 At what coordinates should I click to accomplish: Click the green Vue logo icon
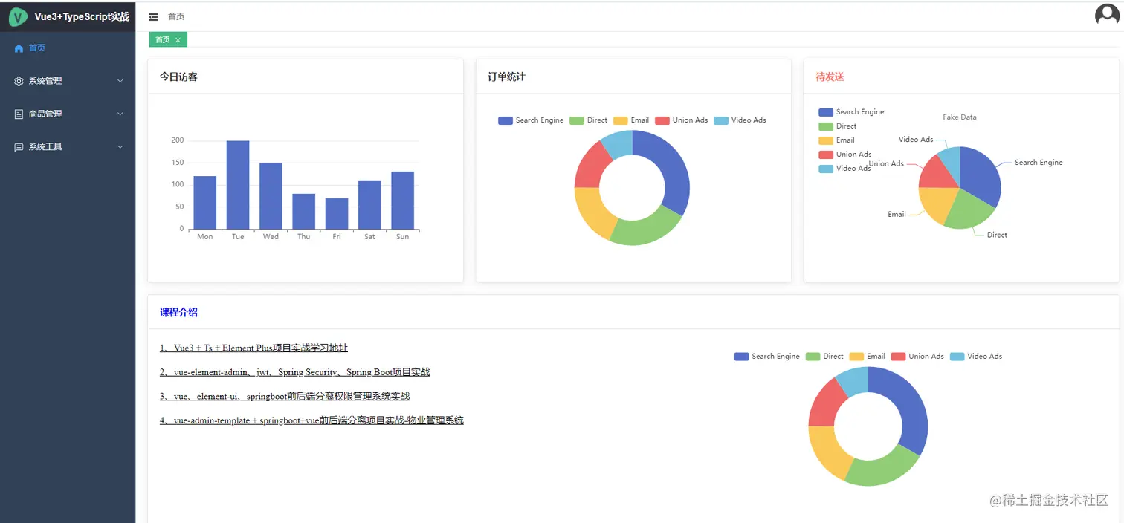click(x=18, y=16)
